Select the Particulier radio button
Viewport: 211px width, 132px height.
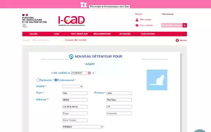pos(38,80)
